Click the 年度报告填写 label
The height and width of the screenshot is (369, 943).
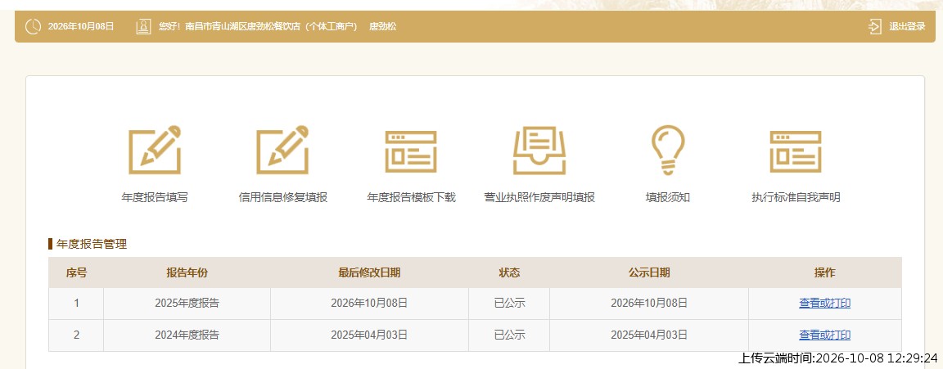pos(155,197)
